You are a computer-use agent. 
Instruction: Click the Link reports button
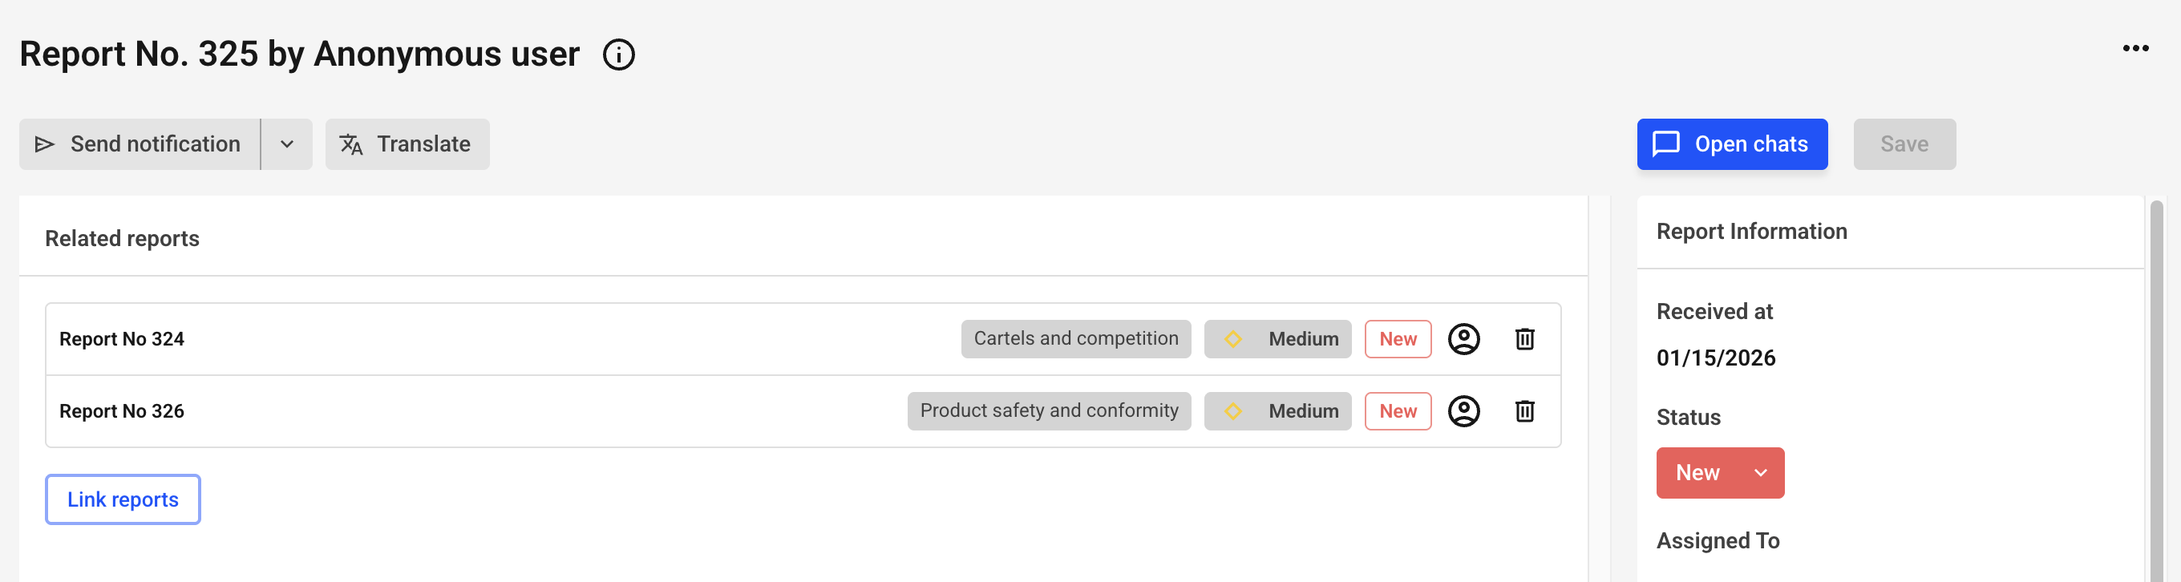coord(123,499)
